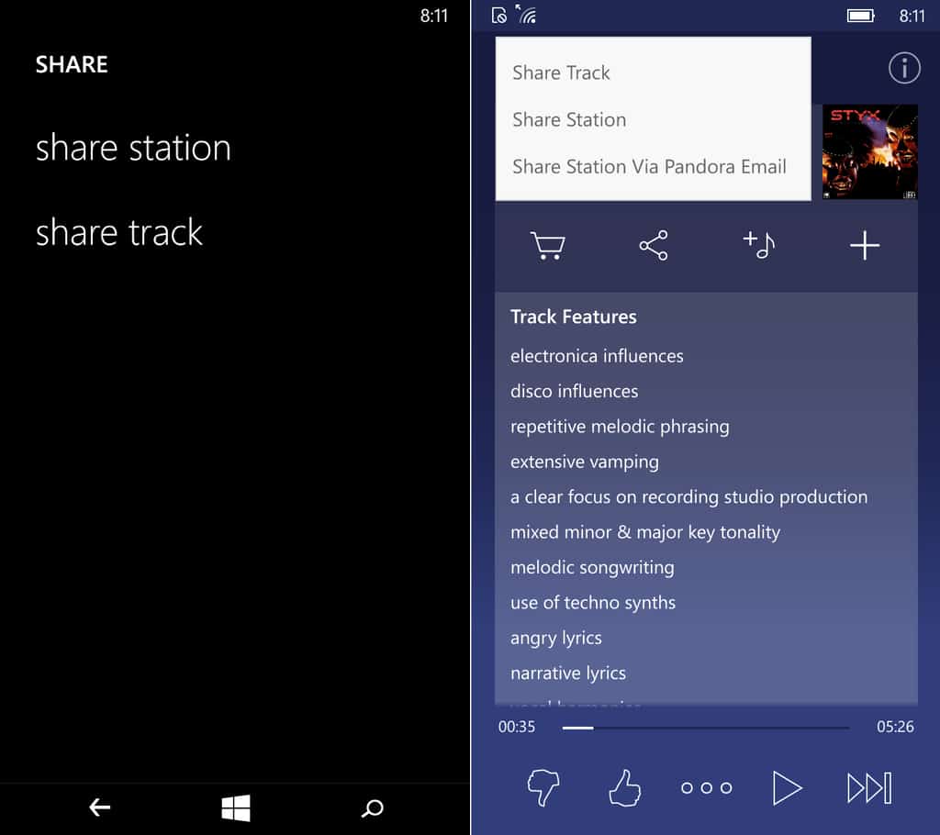
Task: Select 'melodic songwriting' feature
Action: (592, 568)
